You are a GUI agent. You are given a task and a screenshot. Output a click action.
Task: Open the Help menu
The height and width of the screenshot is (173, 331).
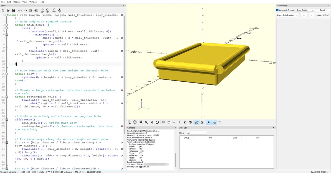pos(42,2)
